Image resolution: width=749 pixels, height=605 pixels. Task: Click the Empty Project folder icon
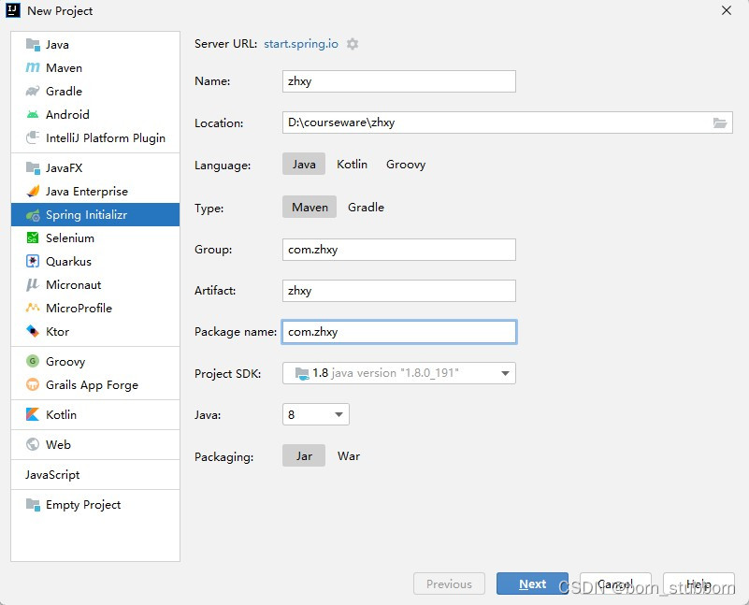[33, 505]
